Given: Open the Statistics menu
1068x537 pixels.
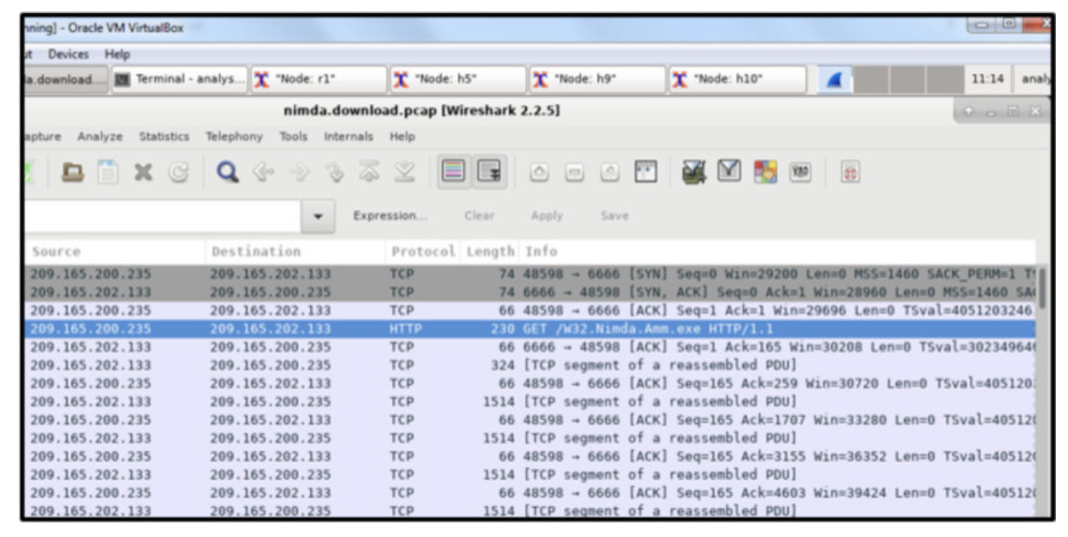Looking at the screenshot, I should pos(163,136).
